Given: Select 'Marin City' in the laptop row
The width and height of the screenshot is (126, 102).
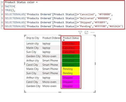Looking at the screenshot, I should click(32, 48).
